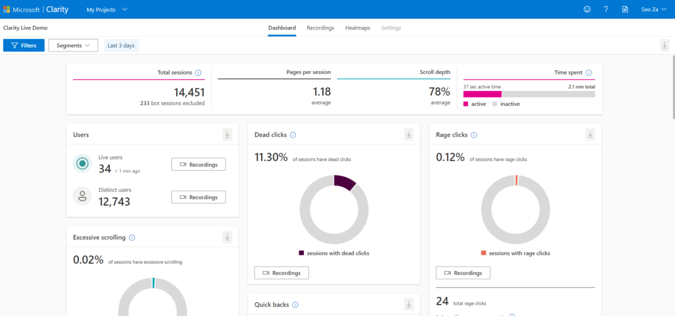Viewport: 675px width, 316px height.
Task: Click the 14,451 total sessions value
Action: (x=189, y=92)
